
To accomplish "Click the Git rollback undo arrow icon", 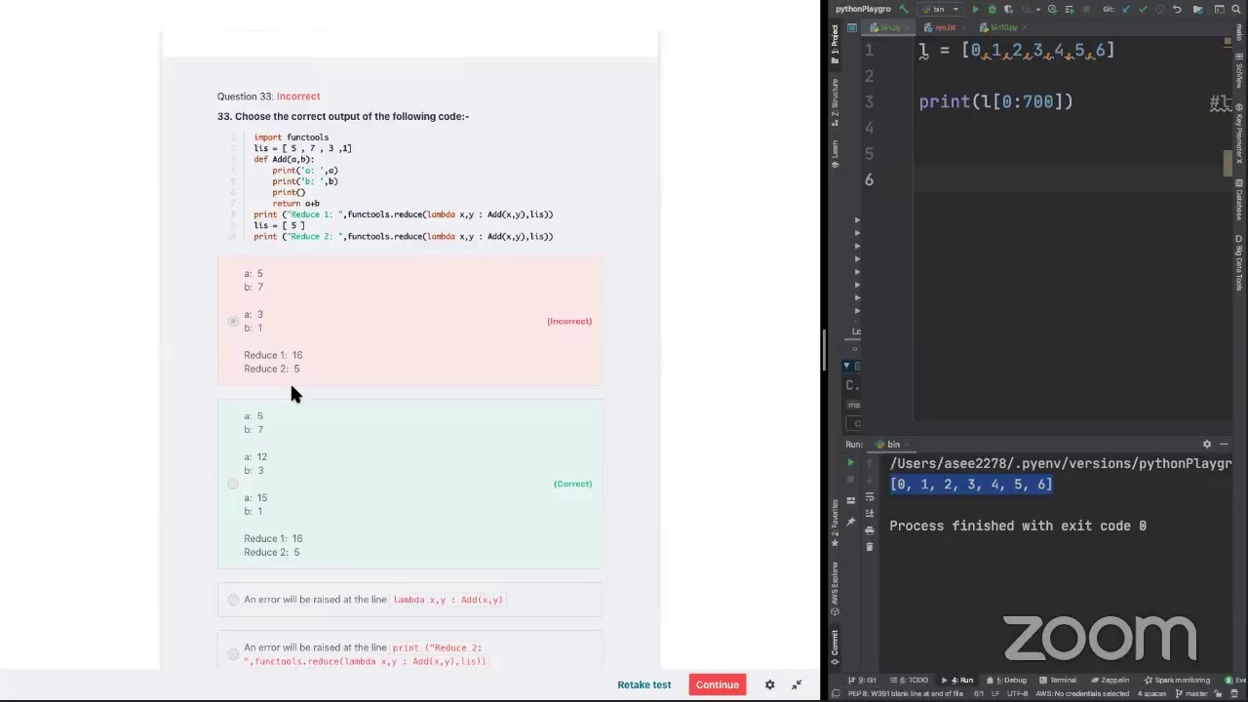I will tap(1177, 9).
